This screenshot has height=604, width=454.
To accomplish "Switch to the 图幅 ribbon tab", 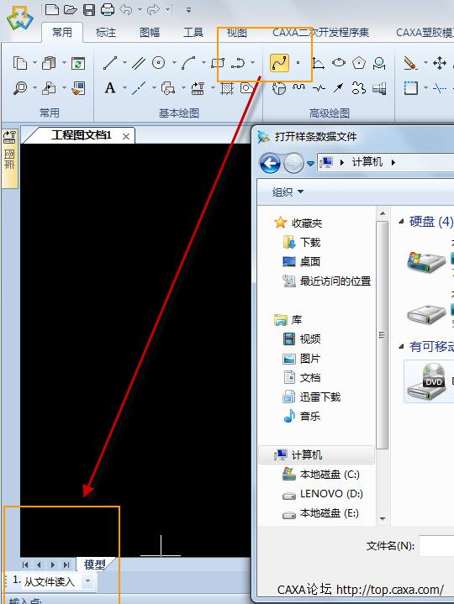I will coord(150,33).
